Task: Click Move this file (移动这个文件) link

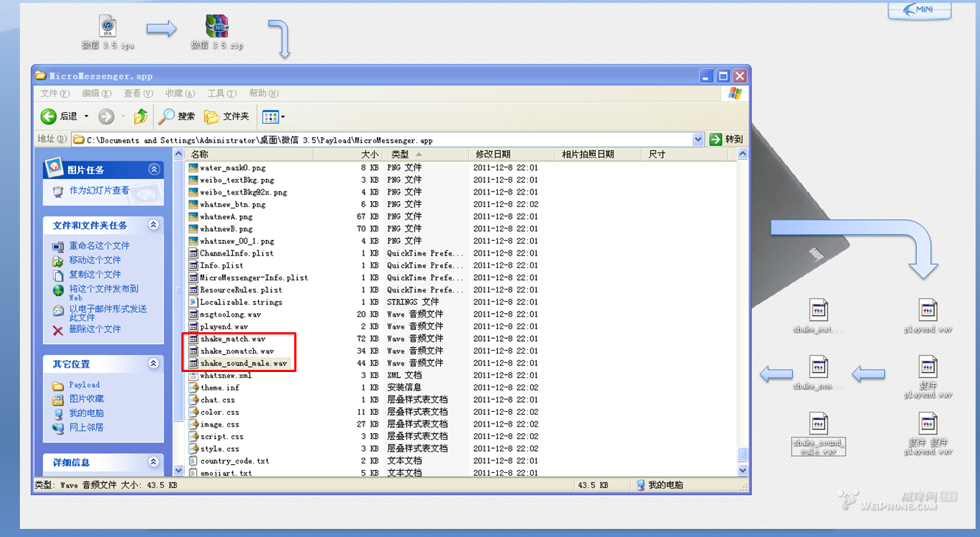Action: (x=95, y=260)
